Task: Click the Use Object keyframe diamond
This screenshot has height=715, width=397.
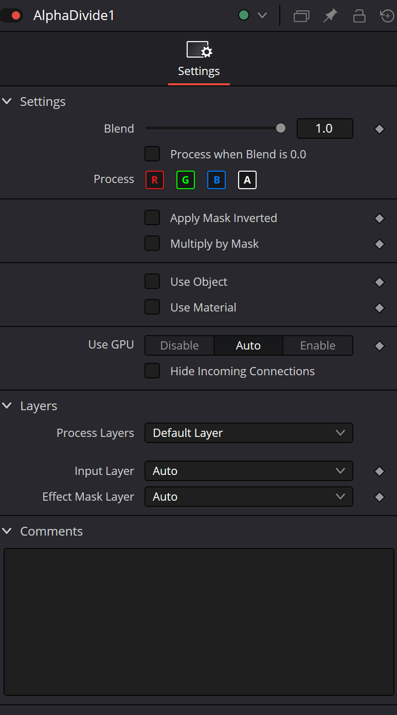Action: click(x=380, y=282)
